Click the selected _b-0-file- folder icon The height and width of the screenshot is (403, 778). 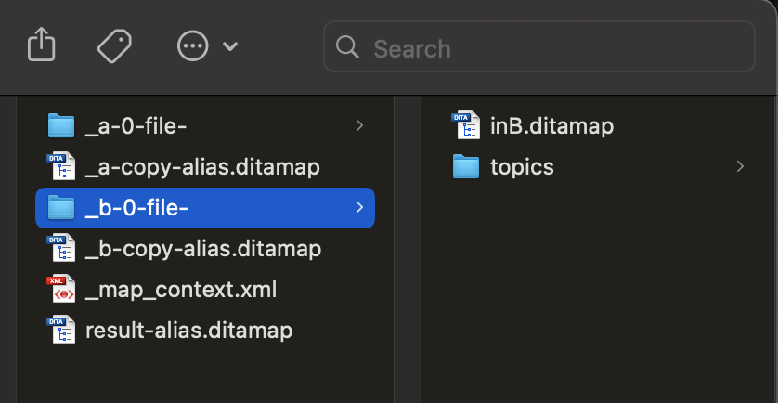point(60,208)
